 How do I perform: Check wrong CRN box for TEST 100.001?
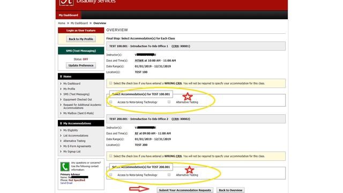click(x=110, y=83)
